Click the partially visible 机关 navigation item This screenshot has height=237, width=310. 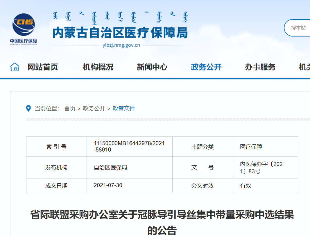(x=304, y=67)
